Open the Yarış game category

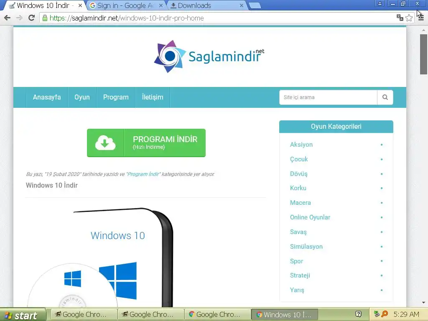[x=297, y=290]
